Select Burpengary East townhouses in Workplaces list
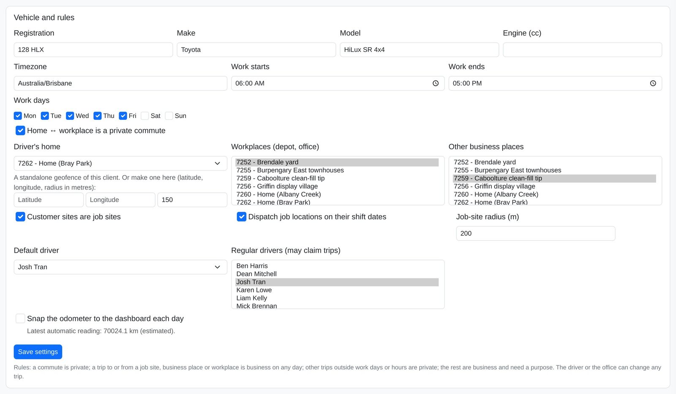The image size is (676, 394). [337, 170]
